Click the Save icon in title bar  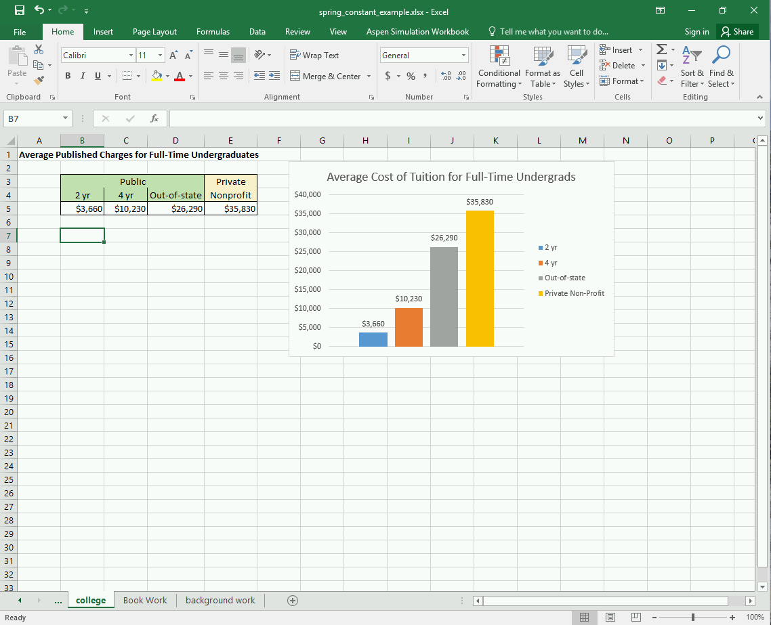[20, 10]
